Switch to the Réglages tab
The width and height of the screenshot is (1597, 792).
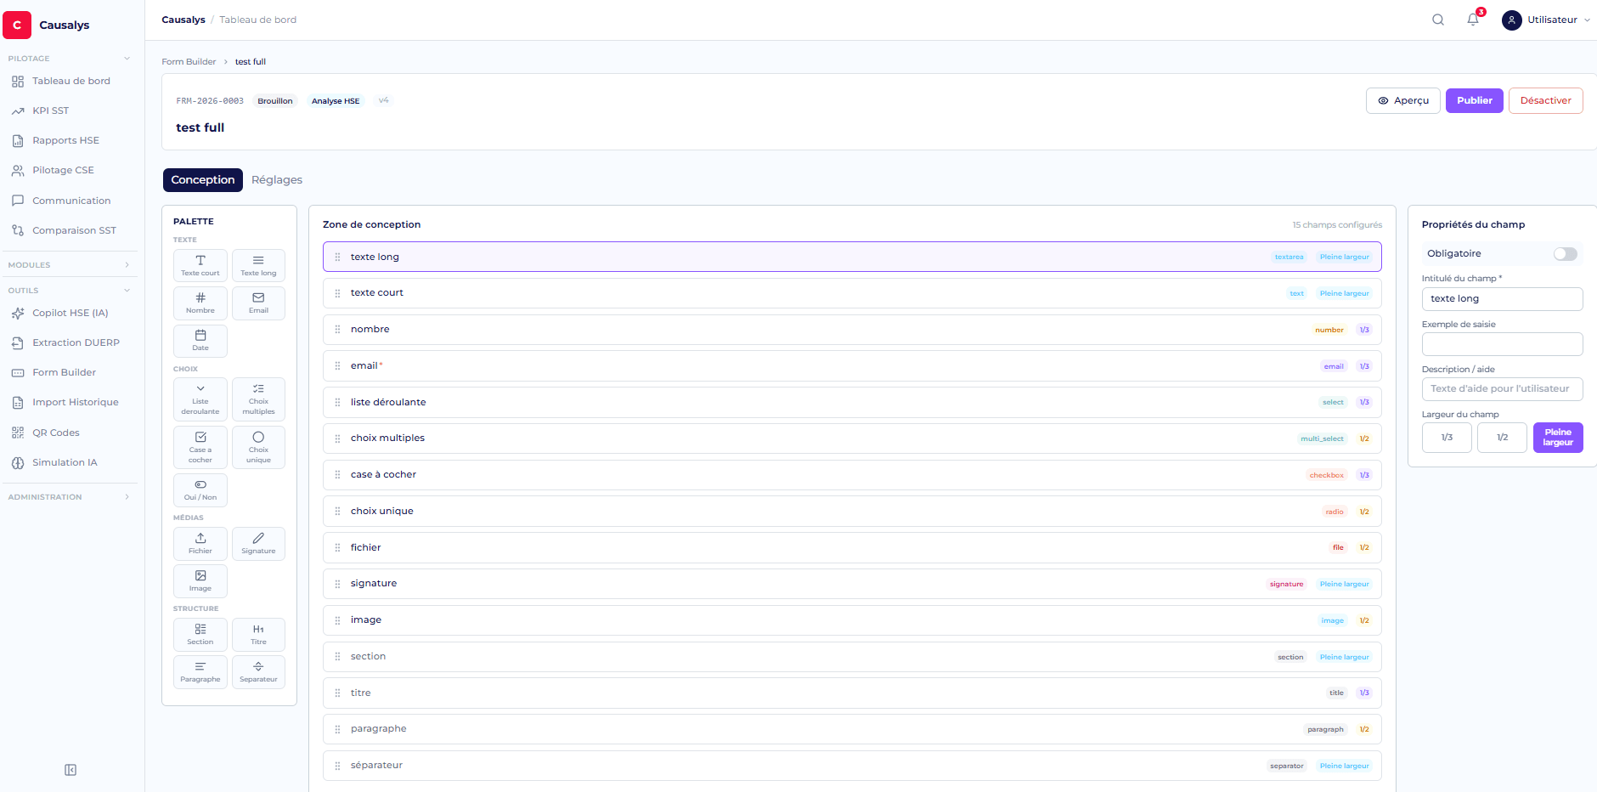pyautogui.click(x=277, y=180)
